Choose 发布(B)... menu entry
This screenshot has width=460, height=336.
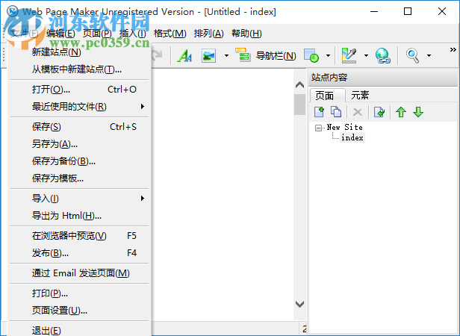coord(79,252)
